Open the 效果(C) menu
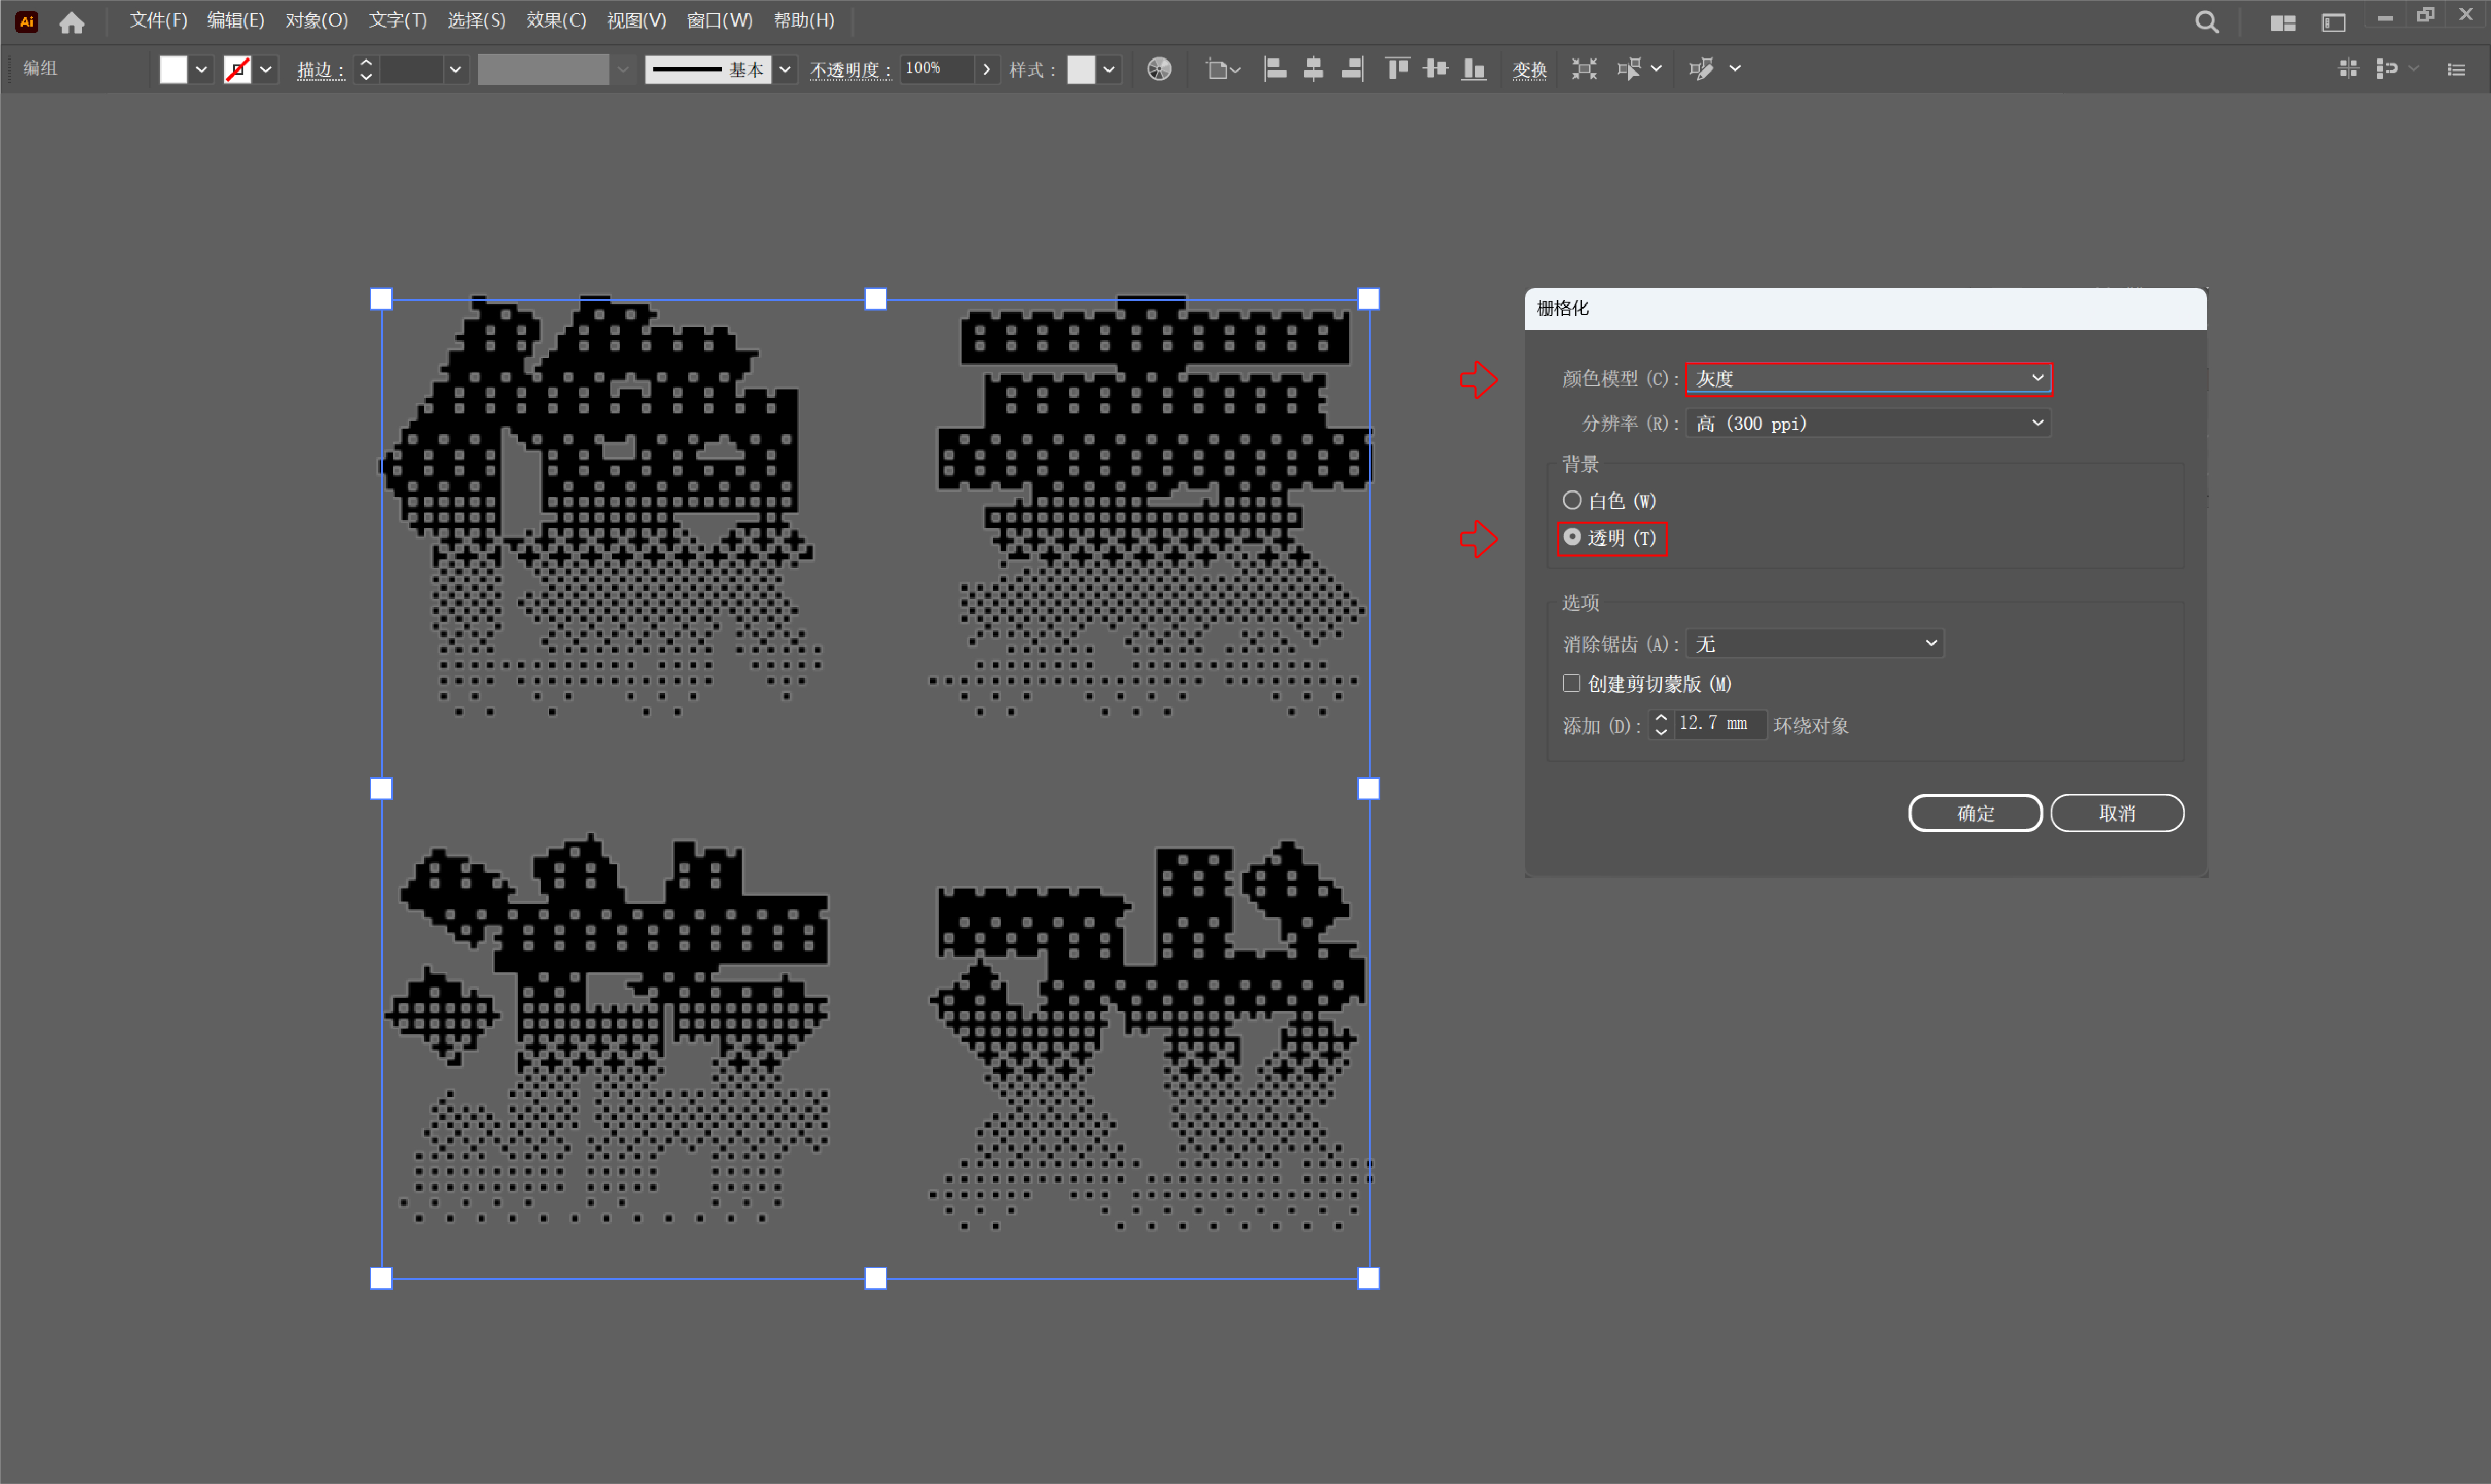 pyautogui.click(x=556, y=21)
